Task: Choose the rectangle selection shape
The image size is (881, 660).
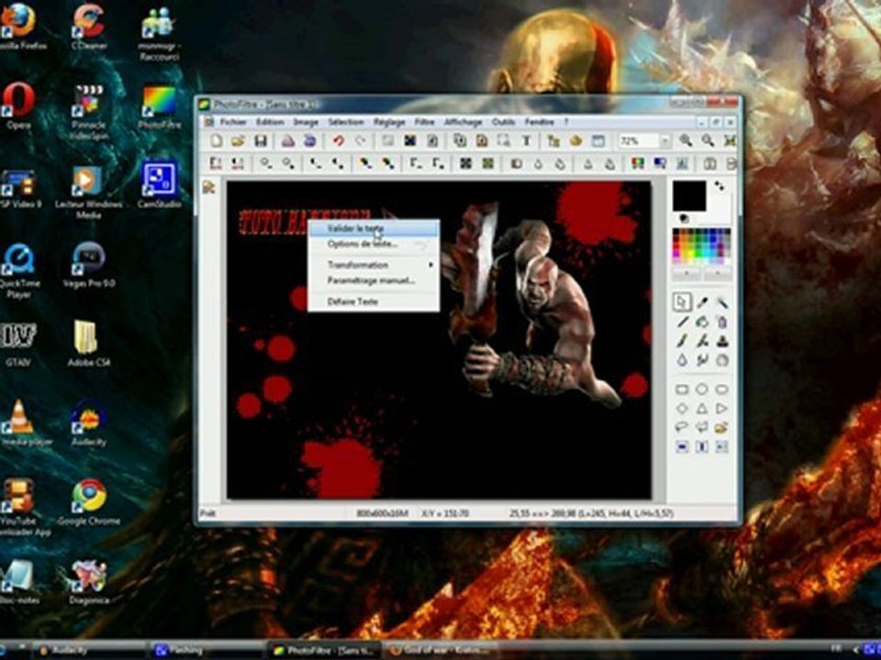Action: (x=682, y=390)
